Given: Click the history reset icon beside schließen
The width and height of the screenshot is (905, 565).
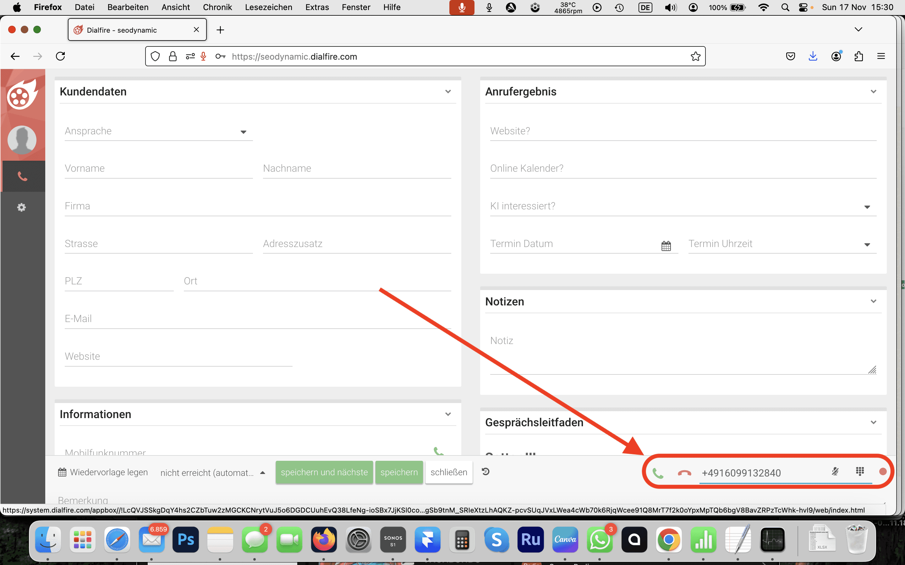Looking at the screenshot, I should coord(485,471).
